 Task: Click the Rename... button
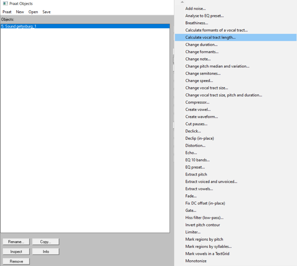coord(16,242)
